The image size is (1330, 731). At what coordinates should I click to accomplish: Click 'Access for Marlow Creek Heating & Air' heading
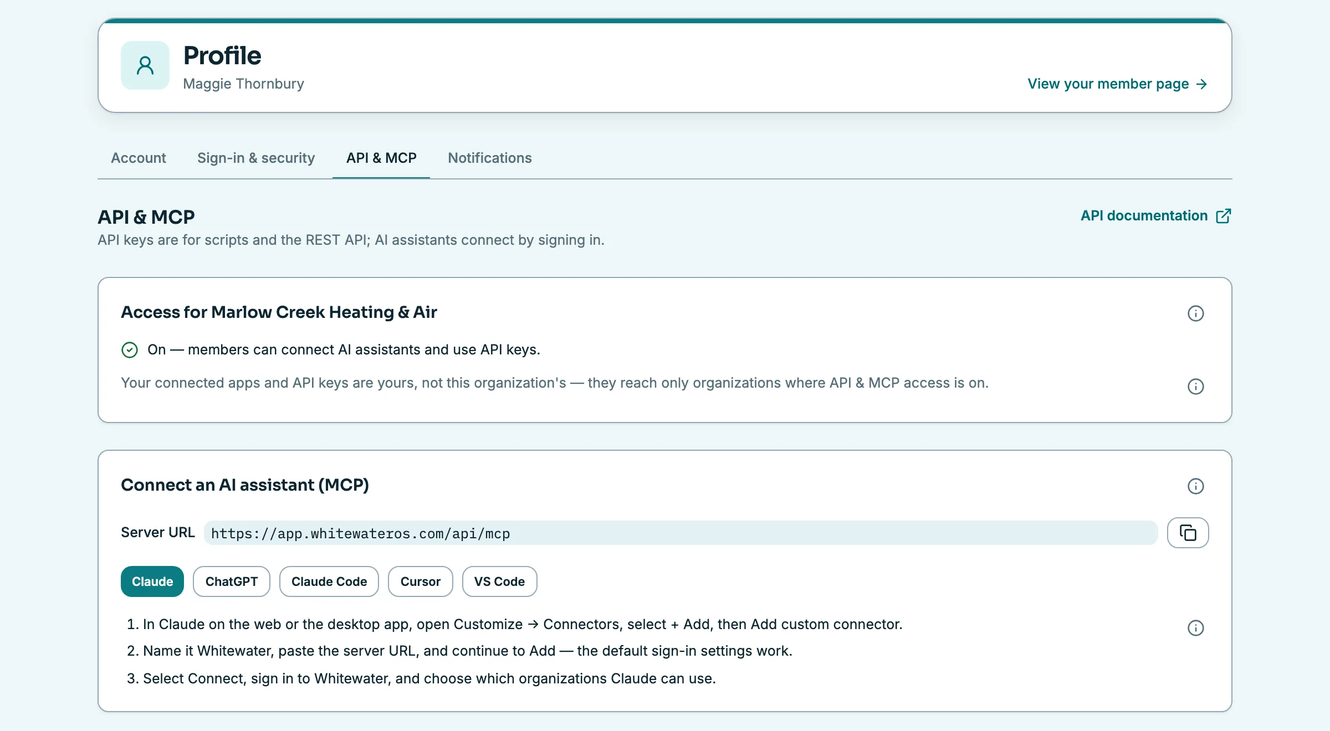(279, 312)
